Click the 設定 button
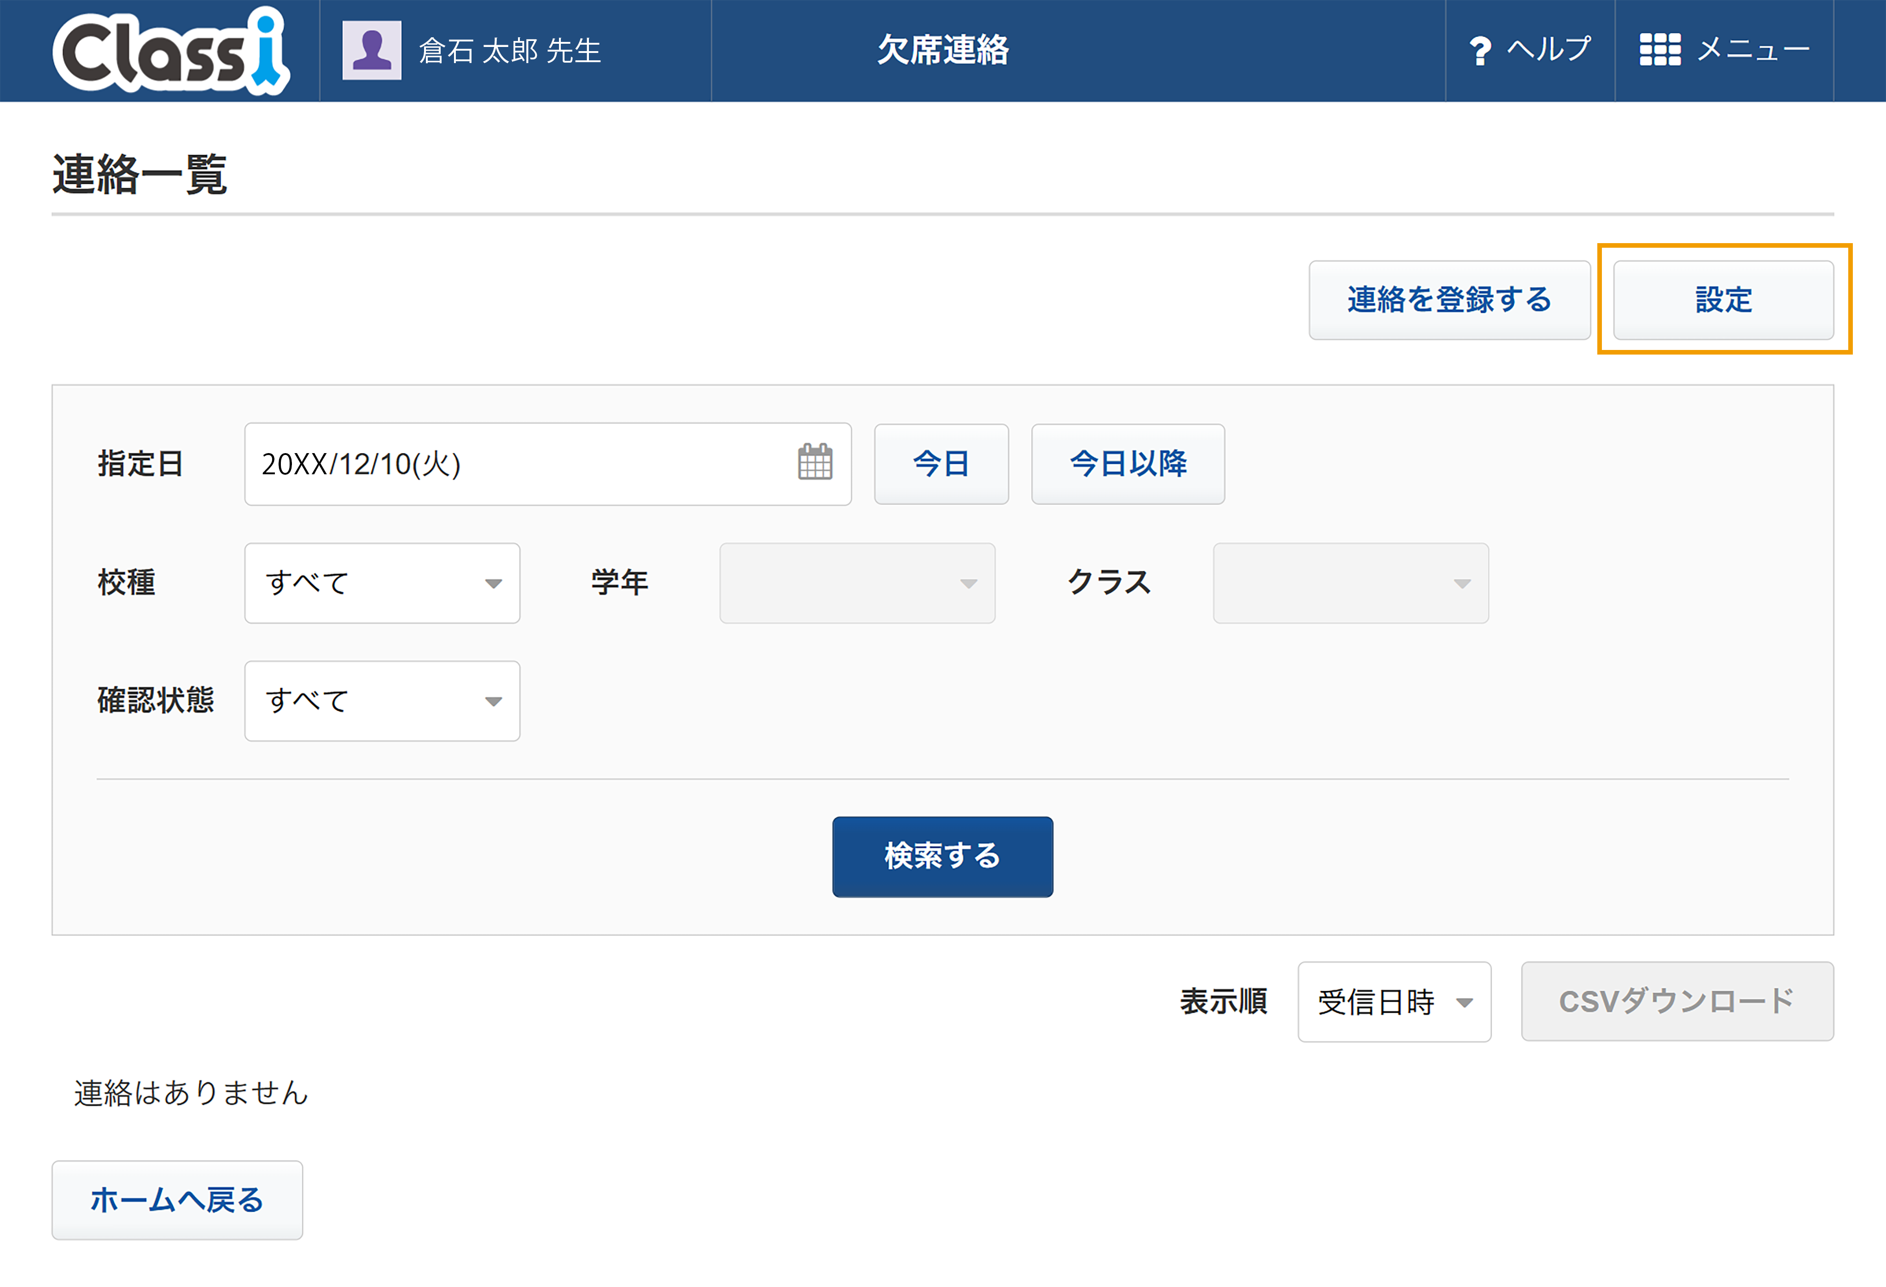This screenshot has height=1287, width=1886. click(1723, 299)
